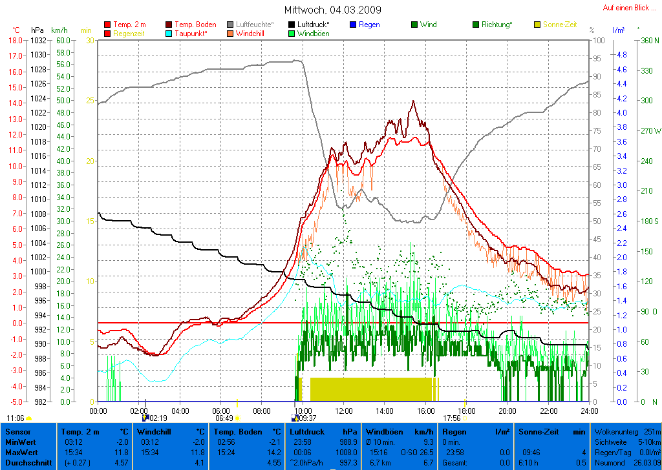662x470 pixels.
Task: Click the orange Windchill legend square
Action: pos(231,33)
